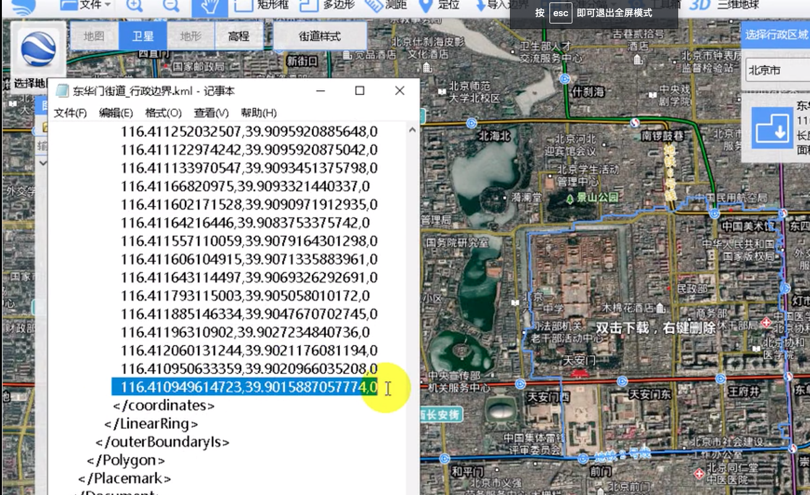Click coordinate line 116.411793115003,39.905058010172,0

[x=245, y=295]
